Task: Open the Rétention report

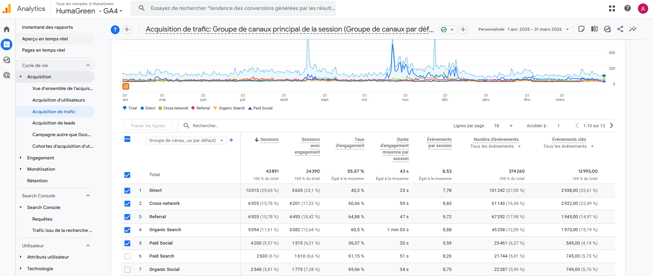Action: point(37,181)
